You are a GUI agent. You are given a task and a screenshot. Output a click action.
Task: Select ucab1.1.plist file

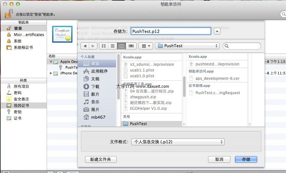tap(151, 70)
